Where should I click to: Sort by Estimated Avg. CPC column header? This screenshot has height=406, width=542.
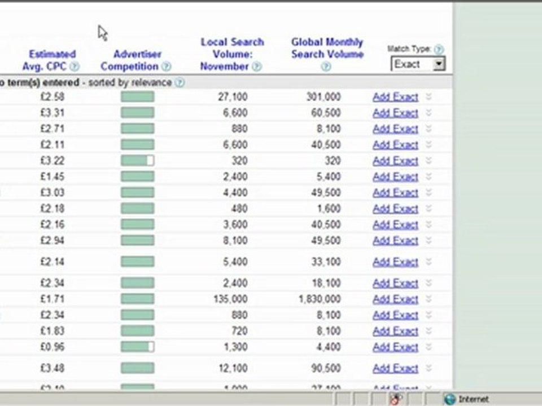(52, 60)
